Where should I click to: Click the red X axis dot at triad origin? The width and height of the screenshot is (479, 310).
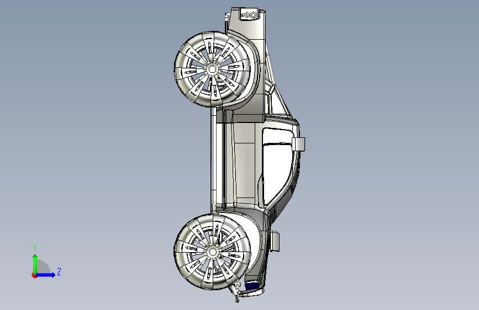[x=34, y=275]
